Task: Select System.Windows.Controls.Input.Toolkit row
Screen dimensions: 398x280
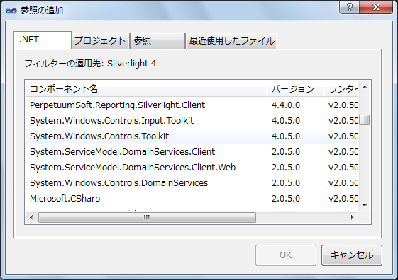Action: (x=192, y=121)
